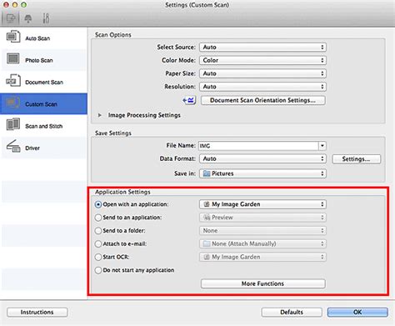Click the Document Scan Orientation Settings button
Image resolution: width=395 pixels, height=326 pixels.
coord(262,100)
